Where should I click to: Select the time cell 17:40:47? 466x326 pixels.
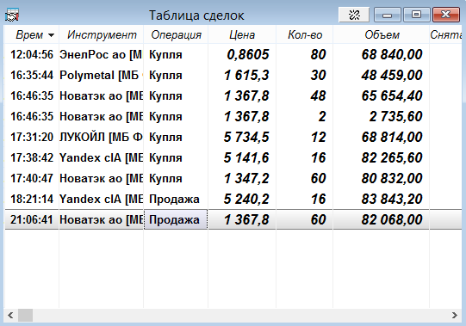coord(32,178)
